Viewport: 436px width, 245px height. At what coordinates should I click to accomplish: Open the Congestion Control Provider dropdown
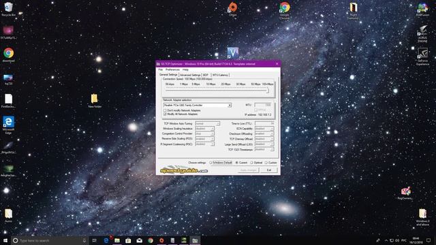204,133
